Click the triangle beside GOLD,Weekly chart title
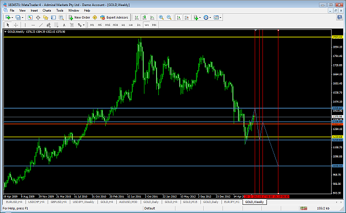 (x=6, y=32)
